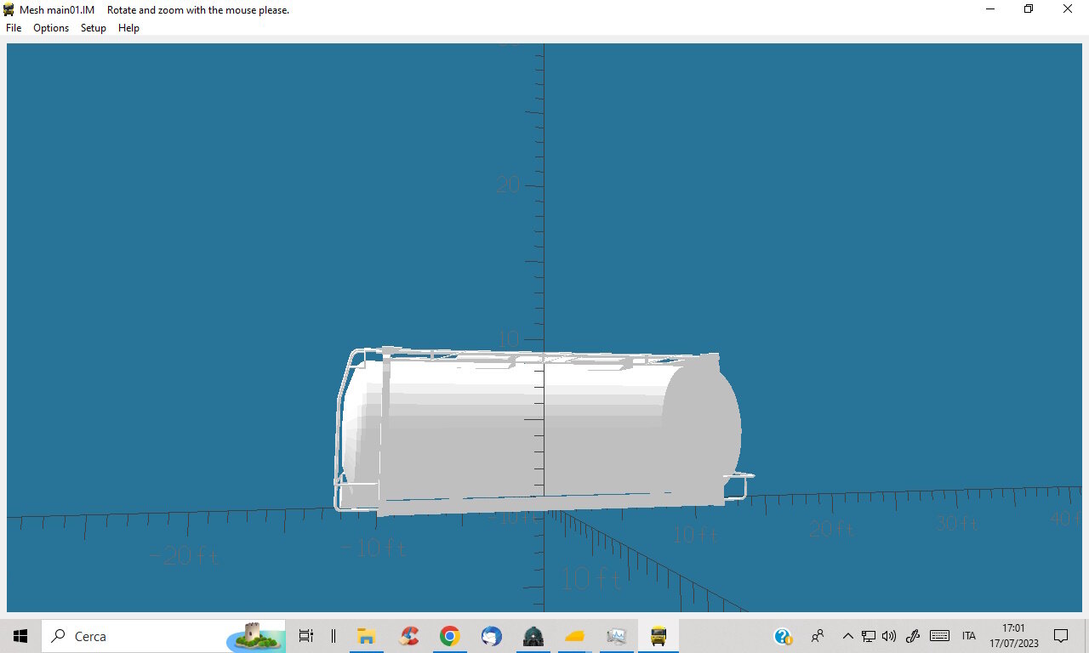Open Google Chrome from the taskbar

point(450,636)
